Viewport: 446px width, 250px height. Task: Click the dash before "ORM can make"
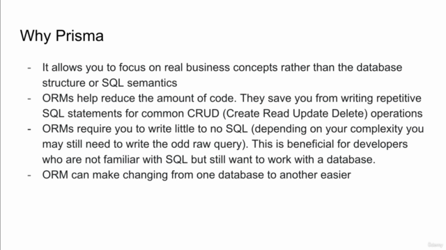coord(29,175)
